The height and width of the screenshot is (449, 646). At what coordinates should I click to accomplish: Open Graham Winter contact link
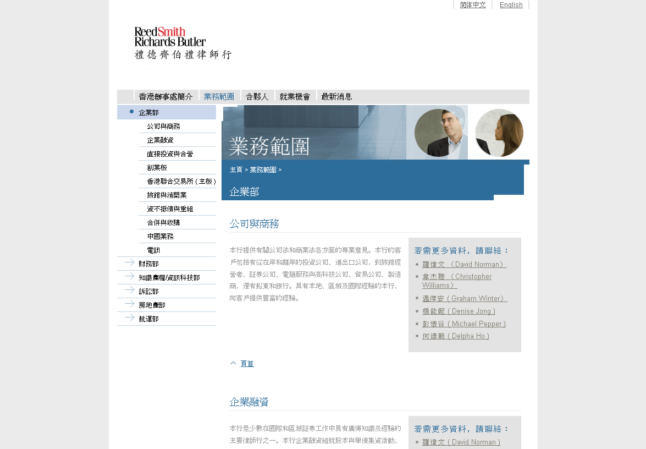[464, 298]
